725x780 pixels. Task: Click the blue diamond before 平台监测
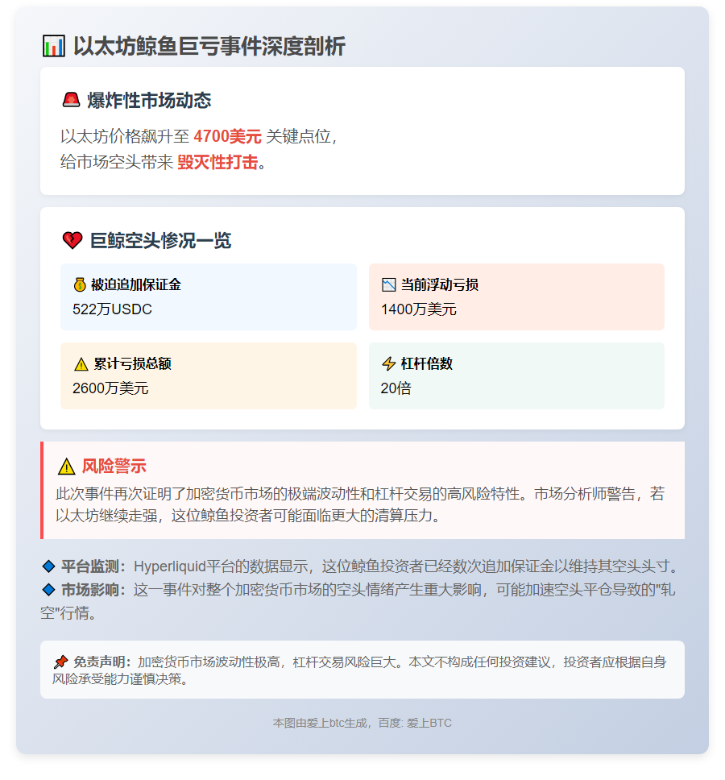[48, 566]
